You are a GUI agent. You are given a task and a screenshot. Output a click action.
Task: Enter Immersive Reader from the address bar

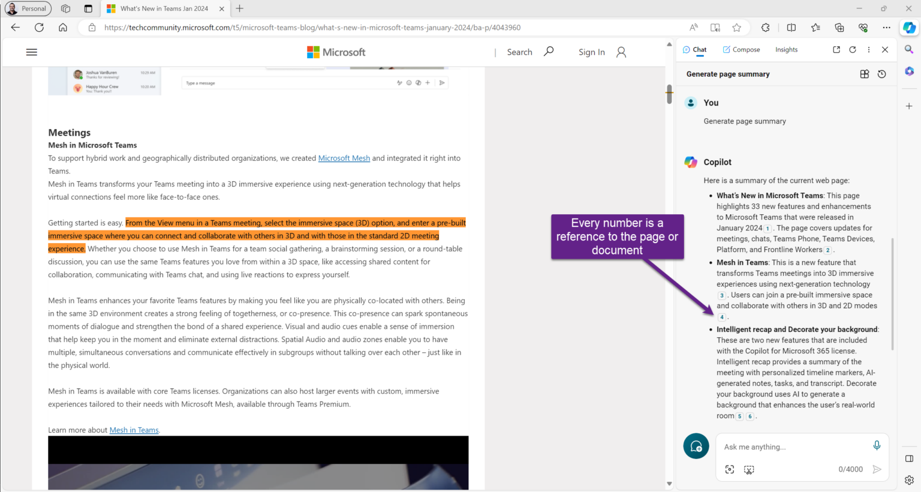pyautogui.click(x=714, y=27)
